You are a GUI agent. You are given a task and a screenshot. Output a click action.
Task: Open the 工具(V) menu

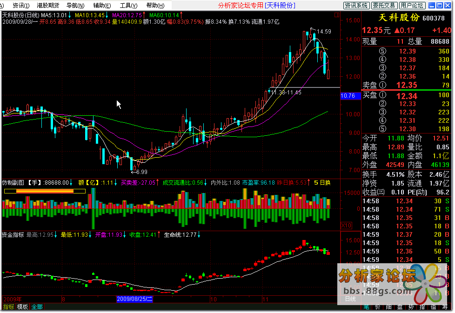click(x=128, y=5)
